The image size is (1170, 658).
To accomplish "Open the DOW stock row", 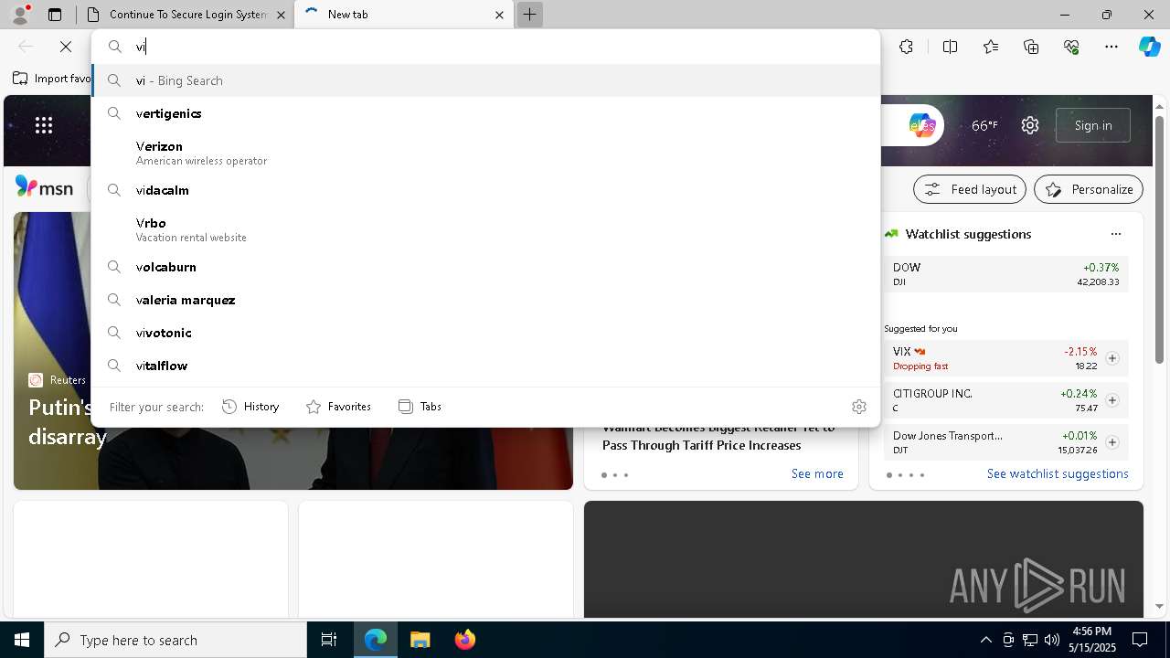I will point(1006,274).
